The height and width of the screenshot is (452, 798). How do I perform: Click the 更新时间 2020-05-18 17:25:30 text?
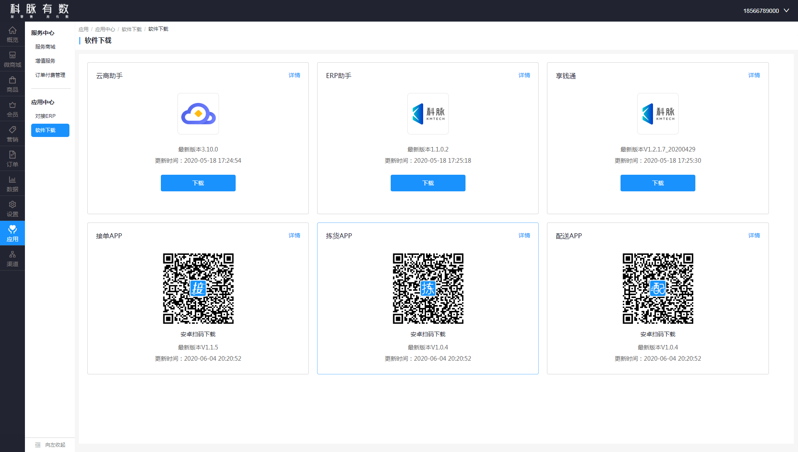[658, 161]
